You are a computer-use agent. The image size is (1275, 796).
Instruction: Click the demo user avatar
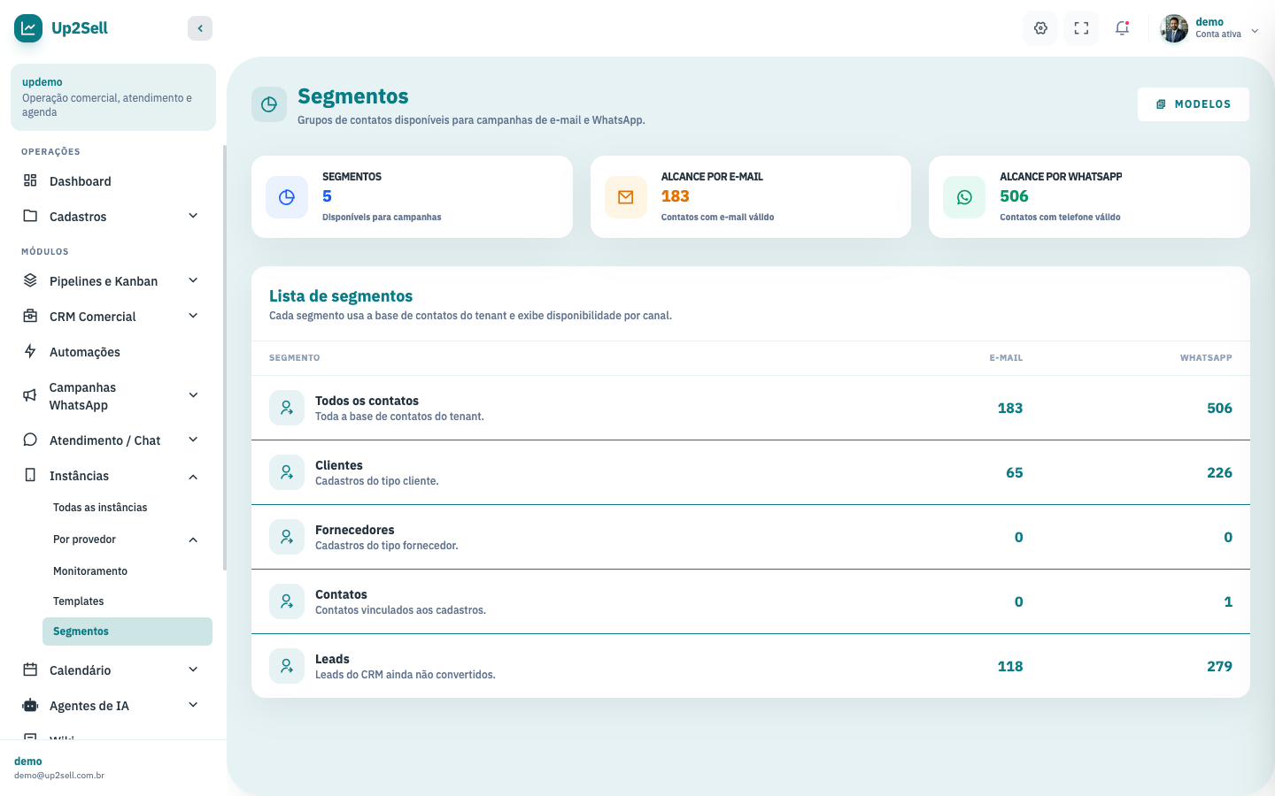tap(1174, 28)
